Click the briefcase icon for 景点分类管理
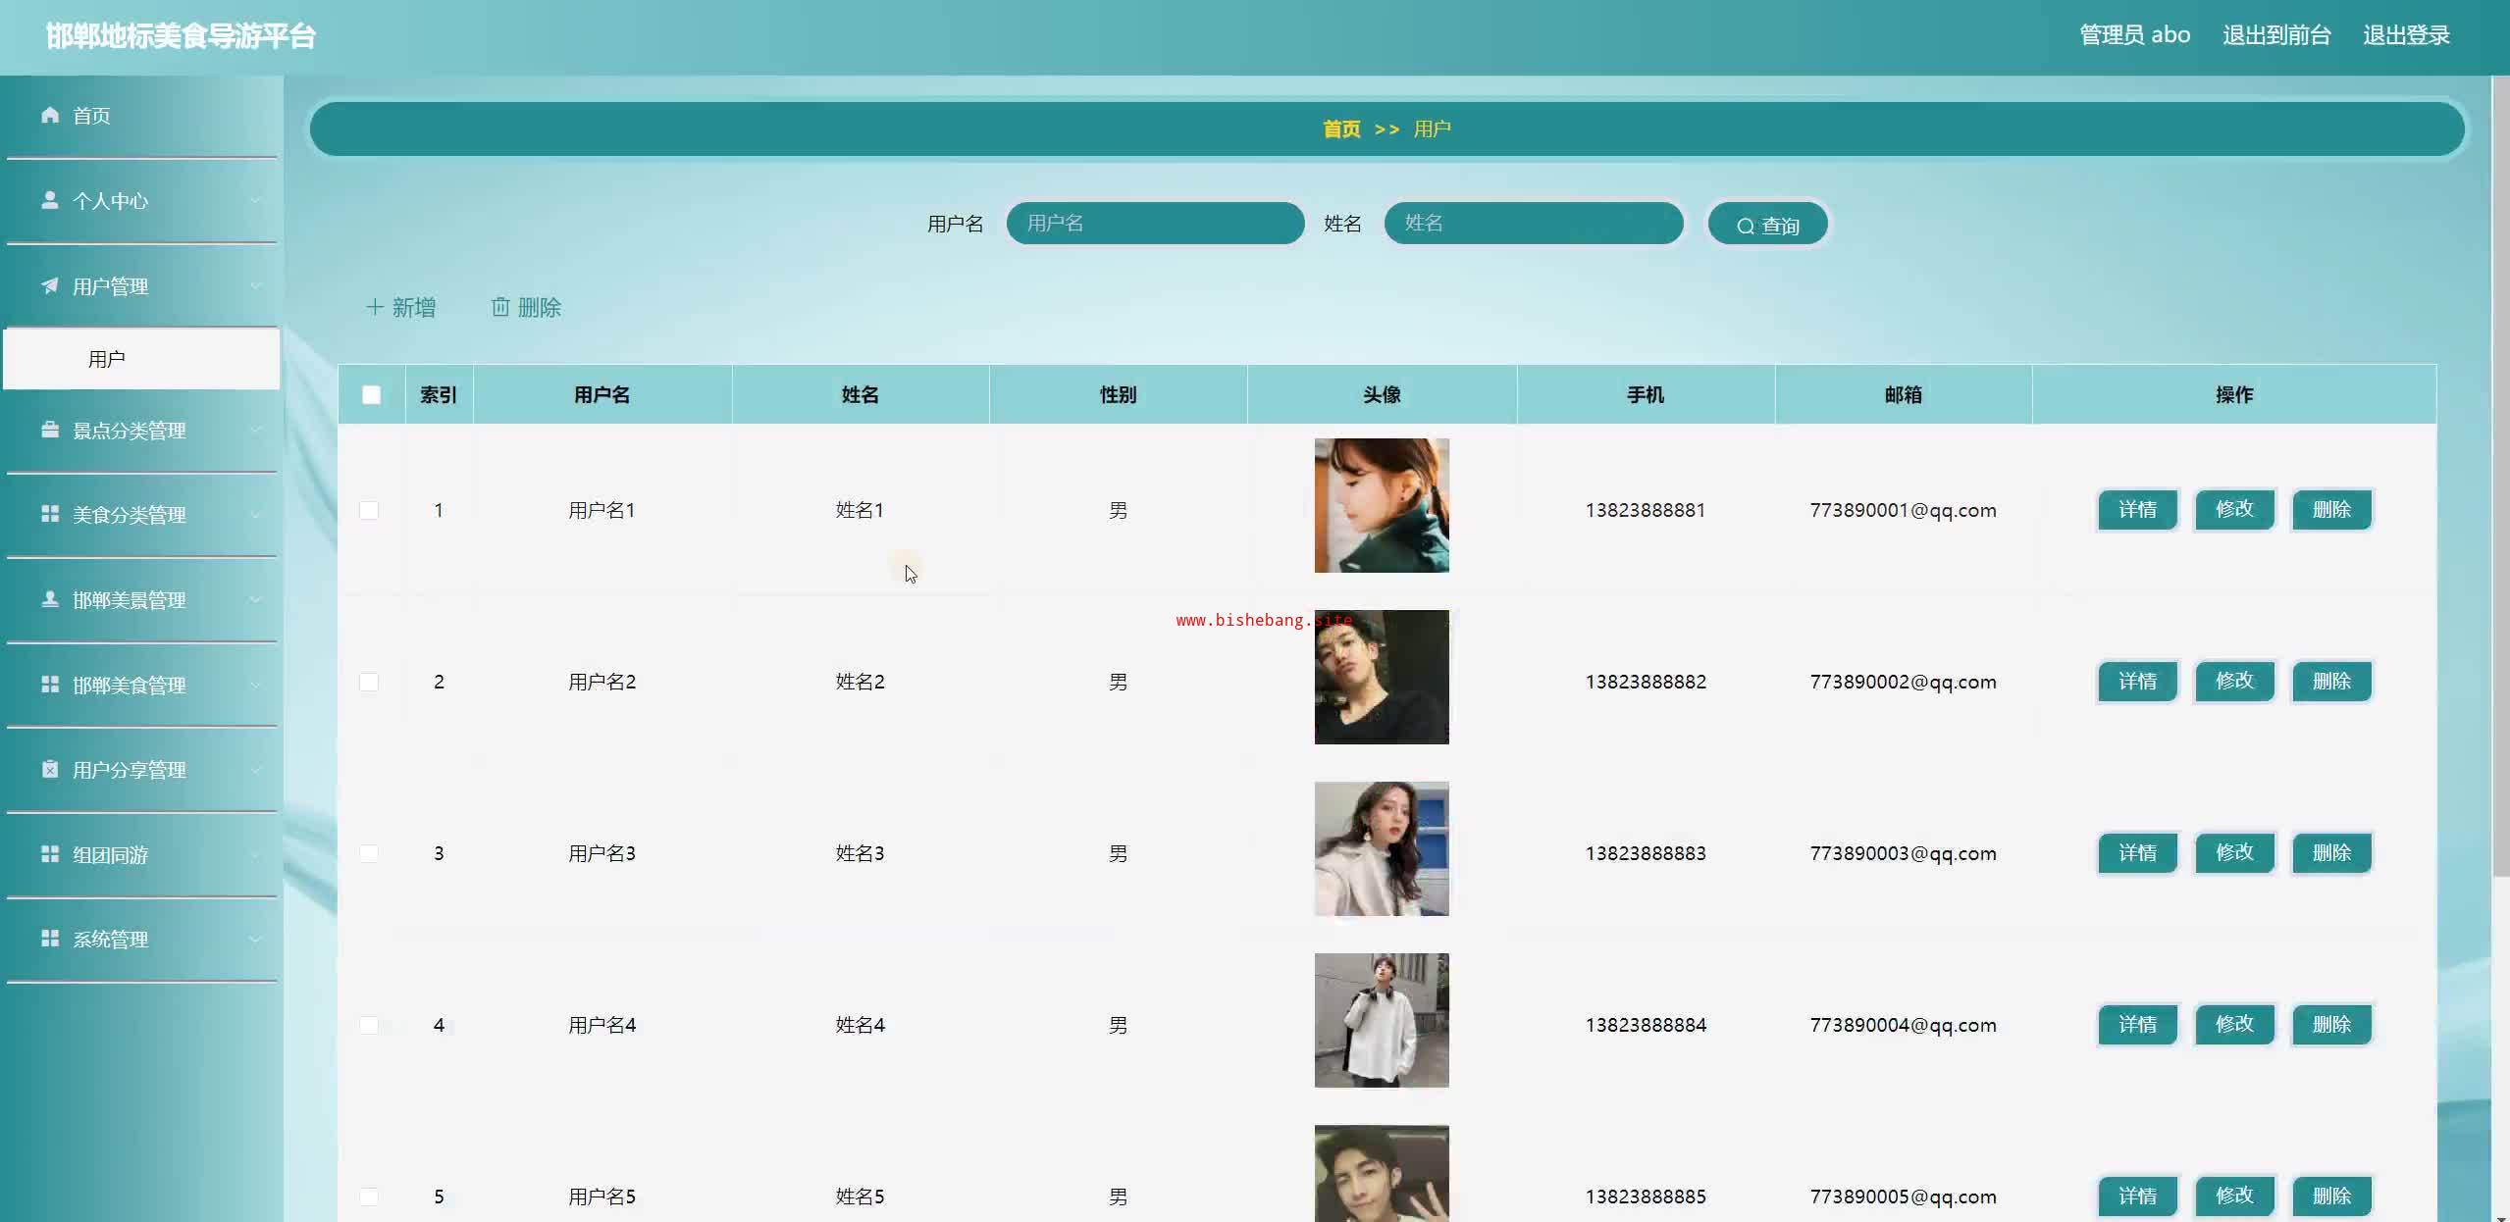The image size is (2510, 1222). (50, 430)
